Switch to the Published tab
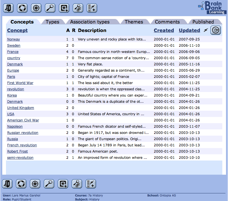The height and width of the screenshot is (201, 228). [x=203, y=22]
